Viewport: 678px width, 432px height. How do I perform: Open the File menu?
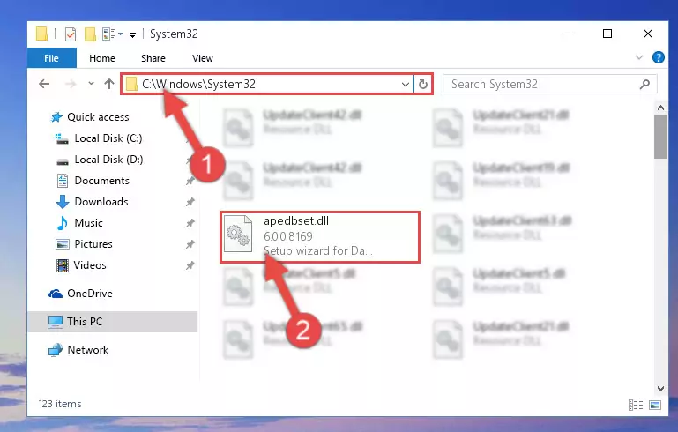pyautogui.click(x=51, y=58)
